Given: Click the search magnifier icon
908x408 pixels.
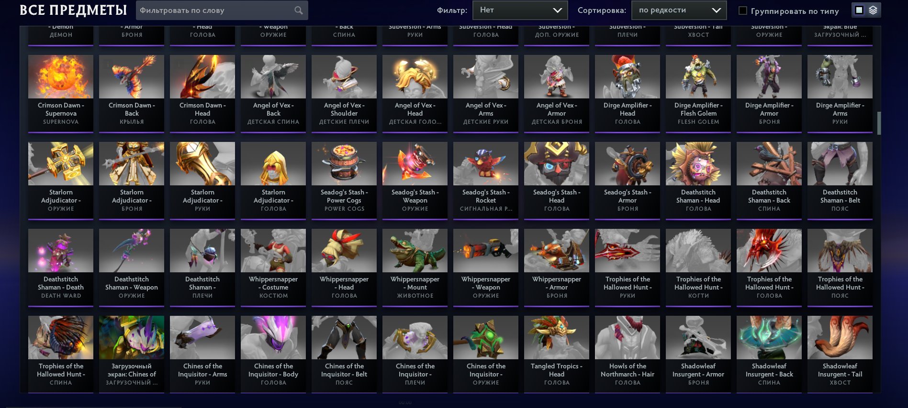Looking at the screenshot, I should pos(298,10).
